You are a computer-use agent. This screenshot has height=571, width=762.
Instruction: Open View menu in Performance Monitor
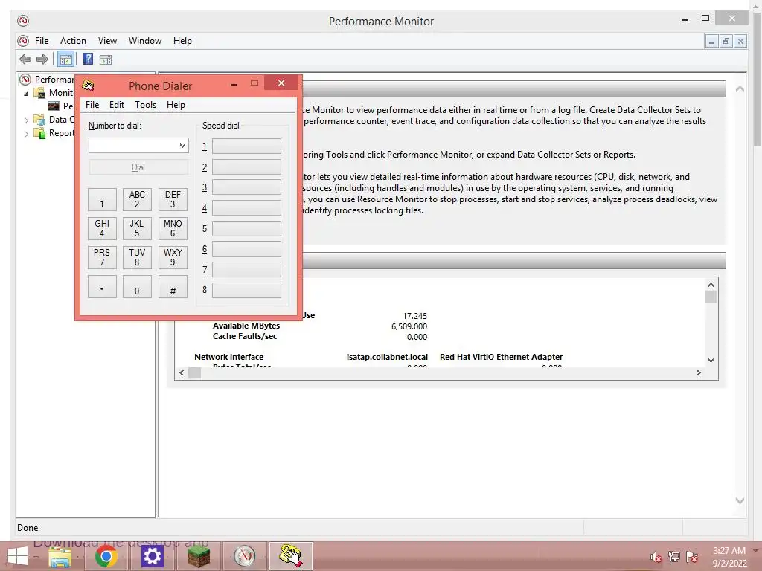[107, 41]
